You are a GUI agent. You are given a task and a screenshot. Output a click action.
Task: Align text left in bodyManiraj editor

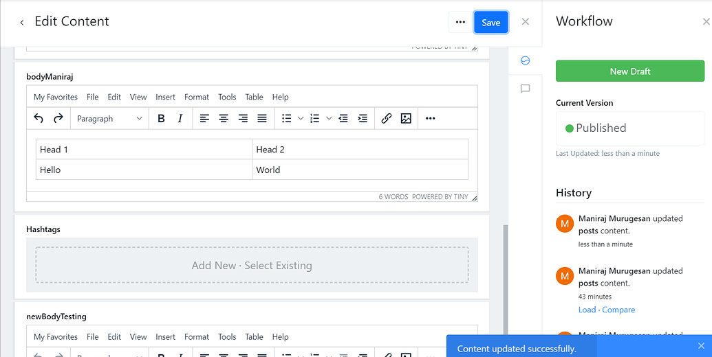pyautogui.click(x=205, y=119)
